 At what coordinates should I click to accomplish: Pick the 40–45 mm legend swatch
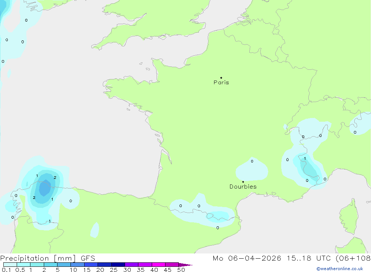point(158,265)
